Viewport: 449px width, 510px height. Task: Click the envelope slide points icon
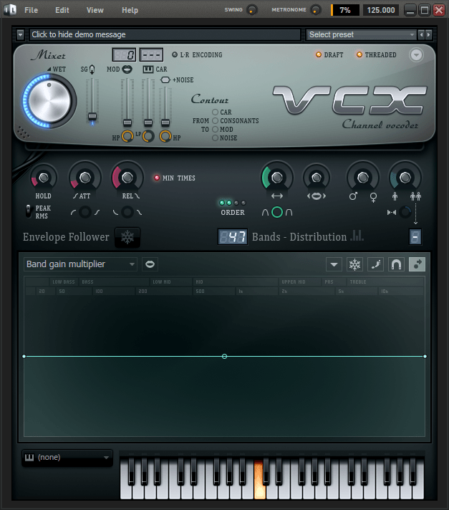[417, 264]
